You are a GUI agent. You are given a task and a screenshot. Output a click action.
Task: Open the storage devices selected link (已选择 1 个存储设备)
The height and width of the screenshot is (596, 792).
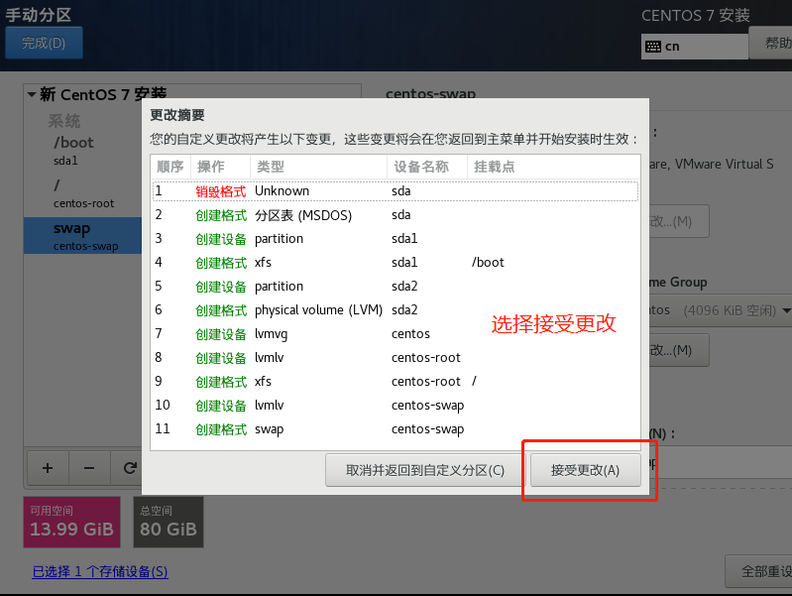tap(100, 572)
